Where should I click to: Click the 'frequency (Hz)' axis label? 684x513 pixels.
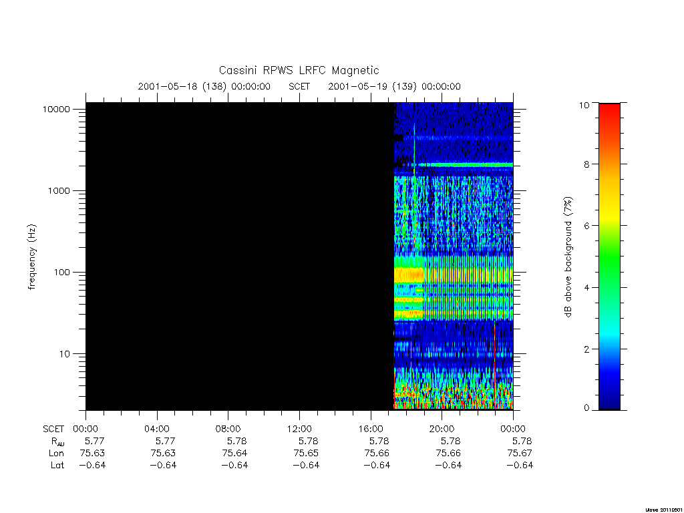click(32, 257)
